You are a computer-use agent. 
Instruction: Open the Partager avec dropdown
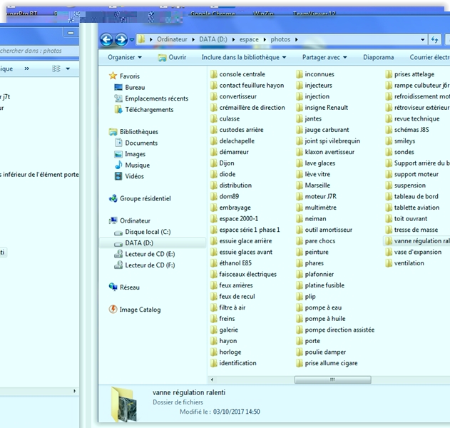click(324, 57)
